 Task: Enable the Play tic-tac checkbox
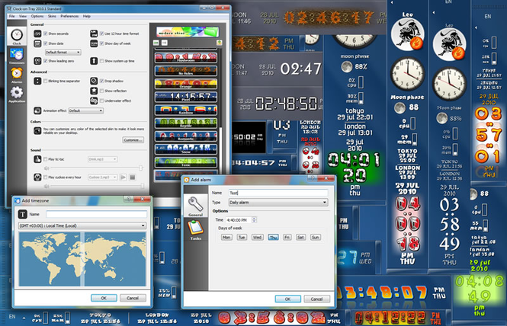point(46,159)
